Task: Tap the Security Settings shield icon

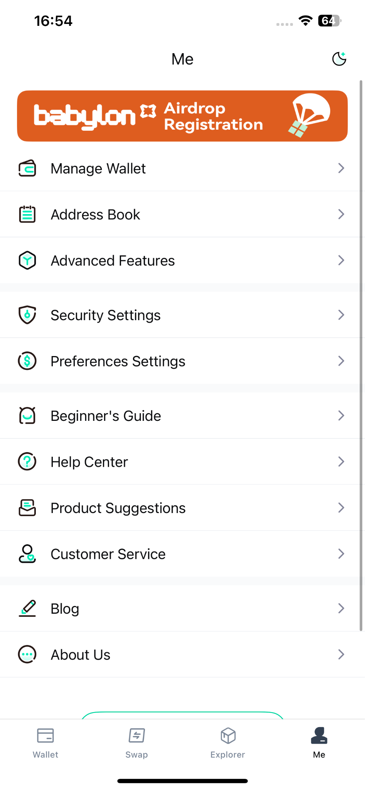Action: pyautogui.click(x=27, y=315)
